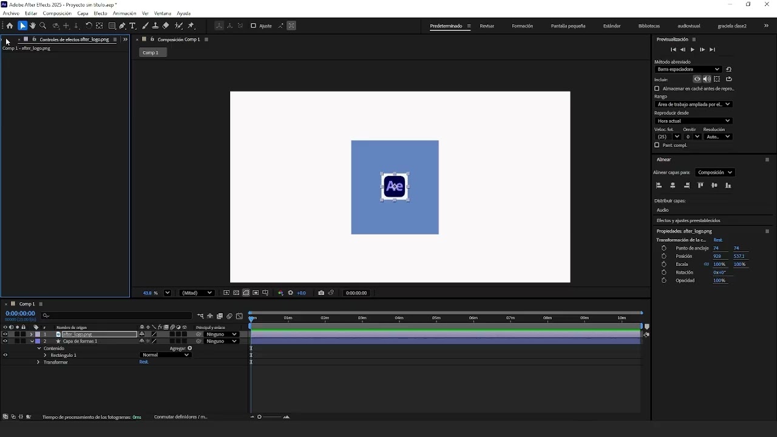777x437 pixels.
Task: Hide the Capa de formas 1 layer
Action: pyautogui.click(x=5, y=341)
